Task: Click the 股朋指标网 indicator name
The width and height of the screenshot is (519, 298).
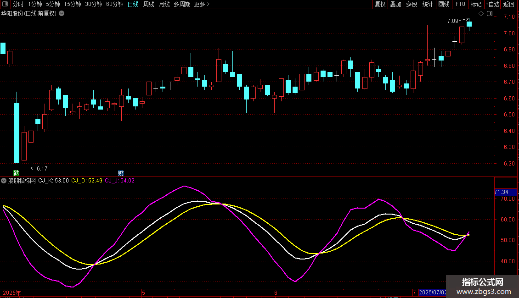Action: (x=22, y=181)
